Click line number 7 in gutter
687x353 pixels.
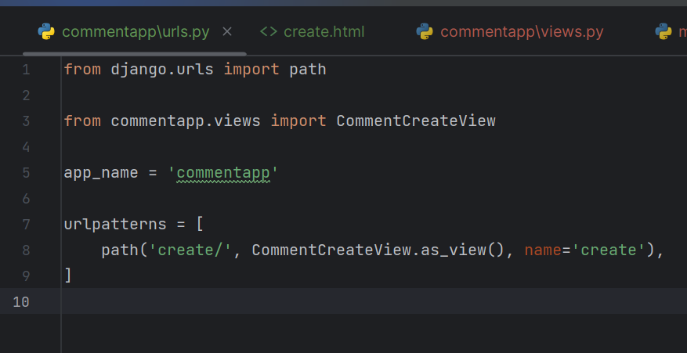click(x=26, y=224)
